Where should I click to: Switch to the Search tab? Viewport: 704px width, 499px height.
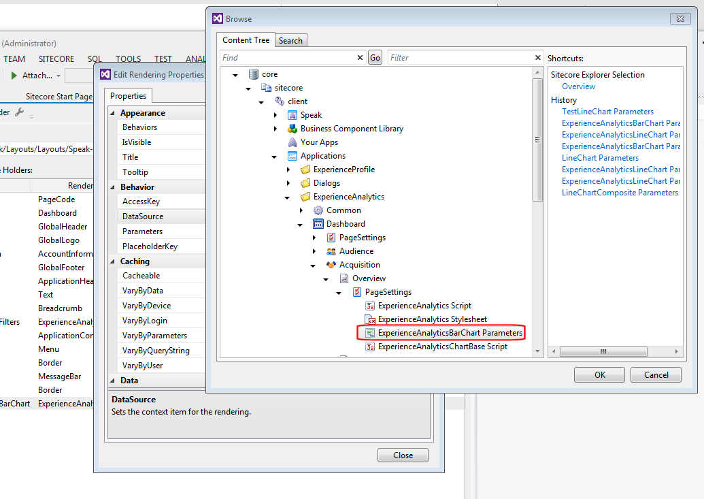pyautogui.click(x=291, y=40)
